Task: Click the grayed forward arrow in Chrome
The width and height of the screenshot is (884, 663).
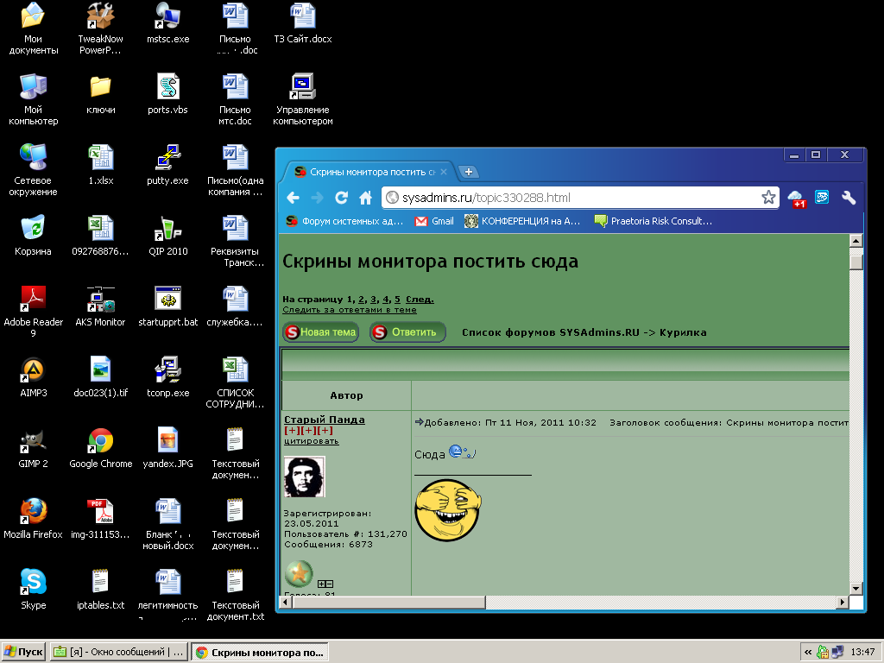Action: pyautogui.click(x=317, y=198)
